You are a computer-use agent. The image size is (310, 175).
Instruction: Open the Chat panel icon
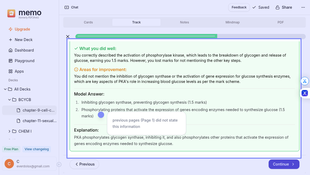pyautogui.click(x=67, y=7)
